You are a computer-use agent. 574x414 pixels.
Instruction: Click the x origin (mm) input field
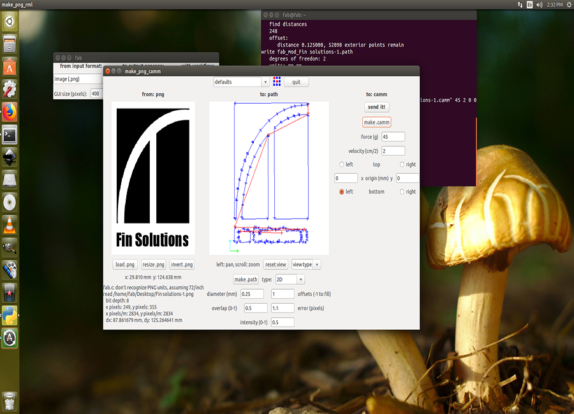coord(346,178)
